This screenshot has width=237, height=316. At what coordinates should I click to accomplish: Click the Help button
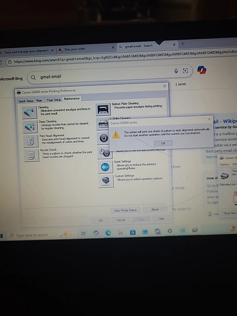pyautogui.click(x=161, y=219)
